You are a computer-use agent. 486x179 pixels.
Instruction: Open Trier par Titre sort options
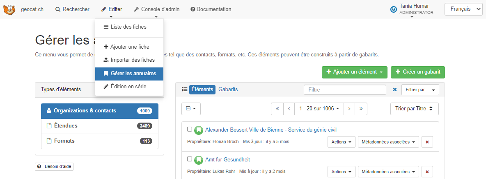414,109
